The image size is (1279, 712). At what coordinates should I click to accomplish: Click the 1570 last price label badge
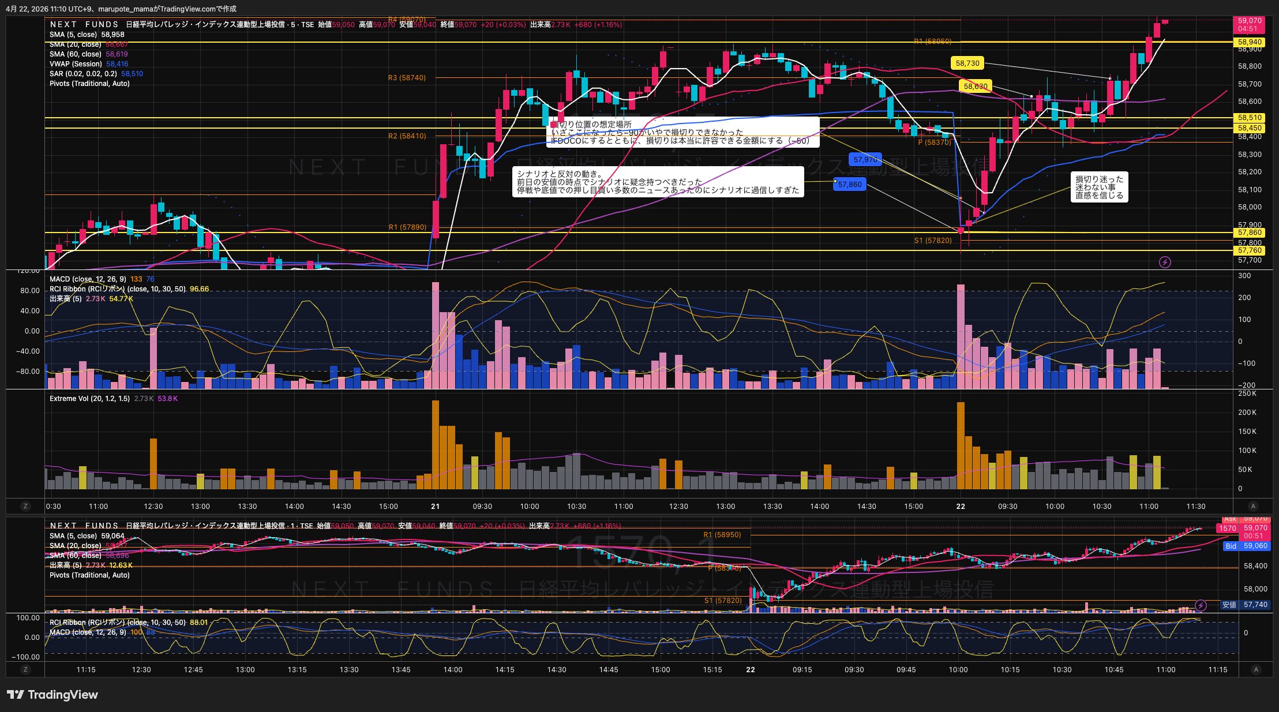click(1227, 529)
